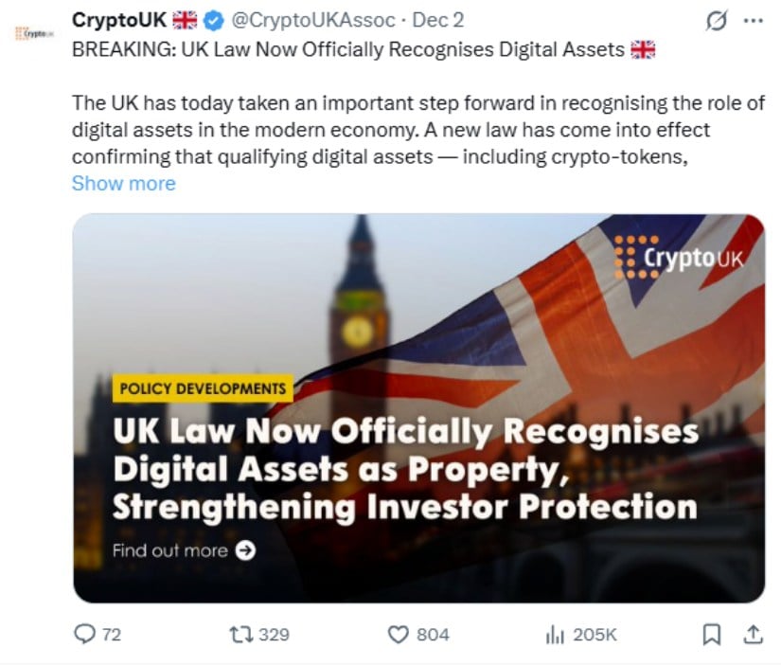
Task: Open view analytics bar chart icon
Action: click(555, 634)
